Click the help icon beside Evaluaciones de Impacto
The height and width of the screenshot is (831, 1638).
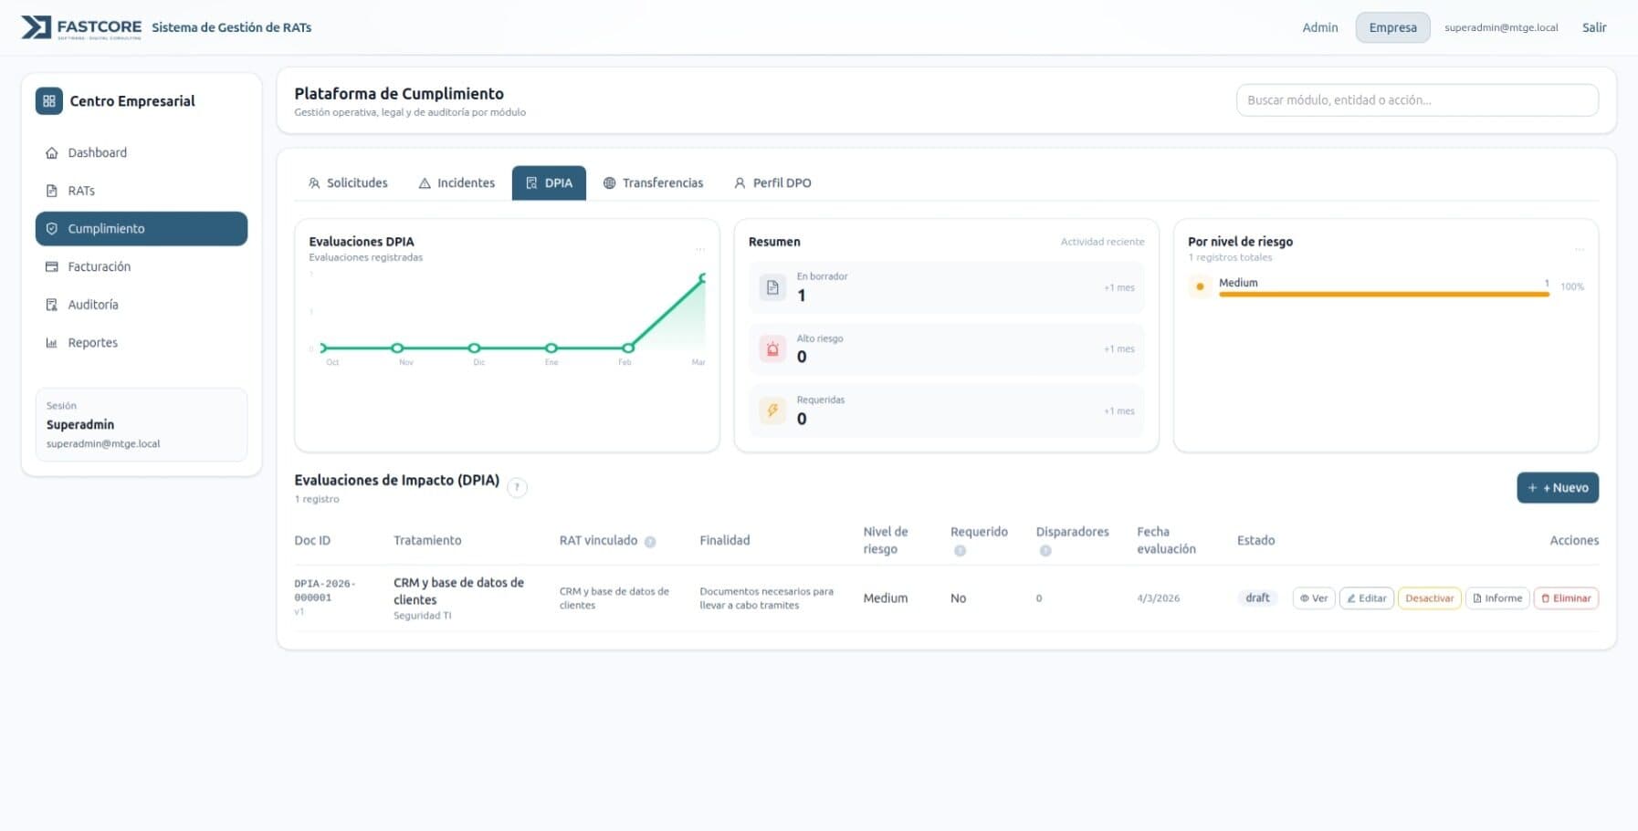517,487
